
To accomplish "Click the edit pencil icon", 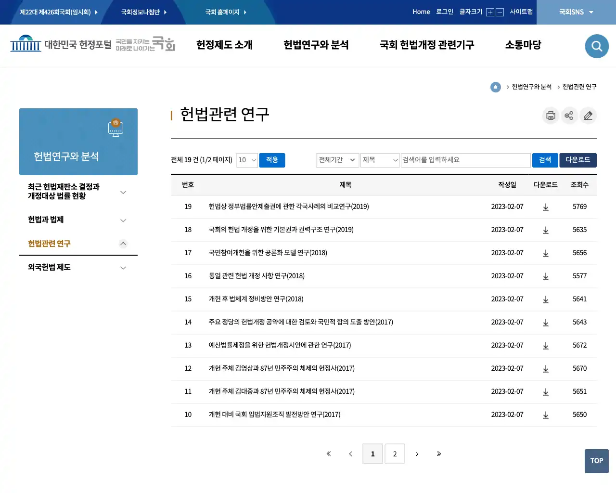I will [x=588, y=116].
